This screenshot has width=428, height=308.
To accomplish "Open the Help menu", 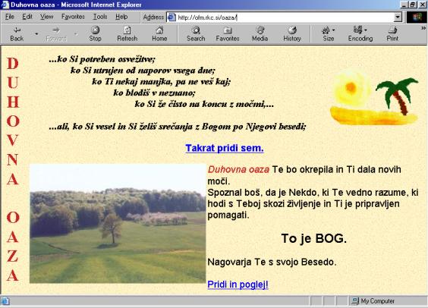I will tap(121, 17).
